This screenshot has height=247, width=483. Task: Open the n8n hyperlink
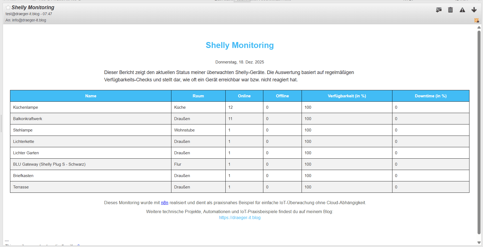point(164,203)
